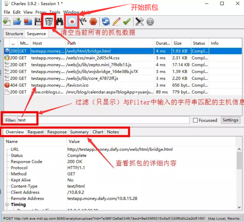Sort by the Status column header
Image resolution: width=244 pixels, height=222 pixels.
click(x=200, y=43)
